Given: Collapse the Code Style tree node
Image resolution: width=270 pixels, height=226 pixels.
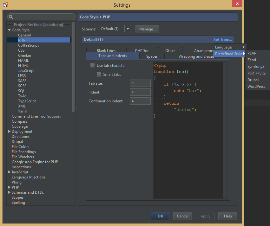Looking at the screenshot, I should tap(9, 30).
